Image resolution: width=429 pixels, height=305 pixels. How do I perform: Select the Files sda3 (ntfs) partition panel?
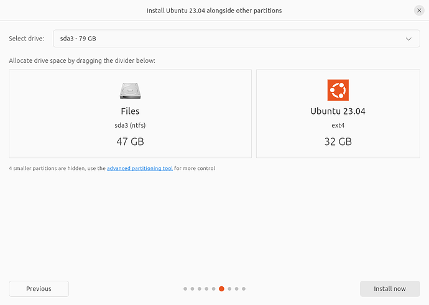[x=130, y=114]
